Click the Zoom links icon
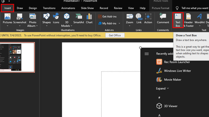The width and height of the screenshot is (209, 117). pyautogui.click(x=129, y=17)
